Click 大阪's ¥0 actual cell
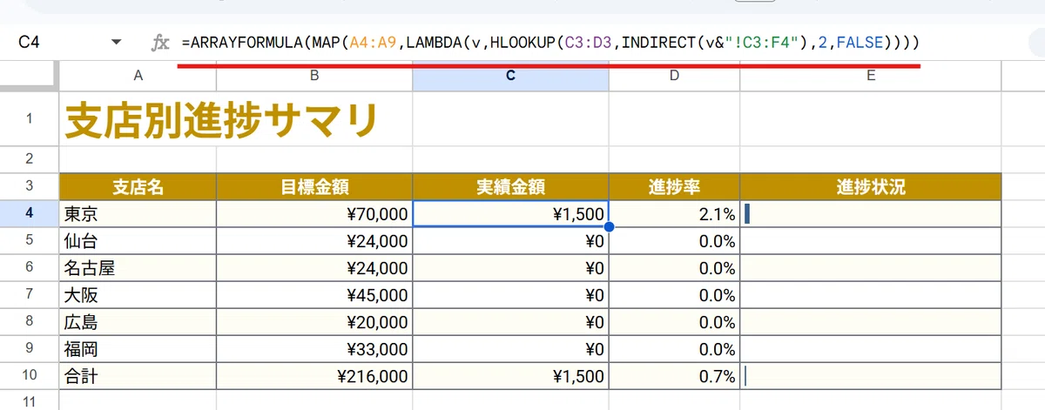 coord(511,295)
